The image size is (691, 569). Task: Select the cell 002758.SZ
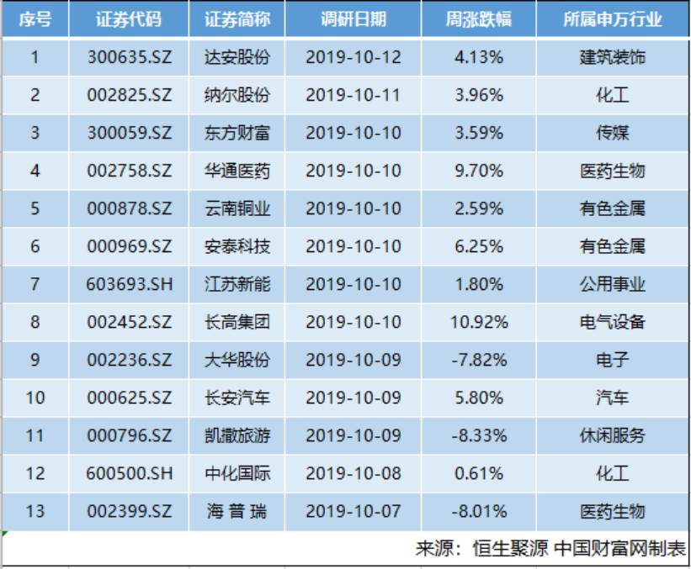tap(129, 171)
